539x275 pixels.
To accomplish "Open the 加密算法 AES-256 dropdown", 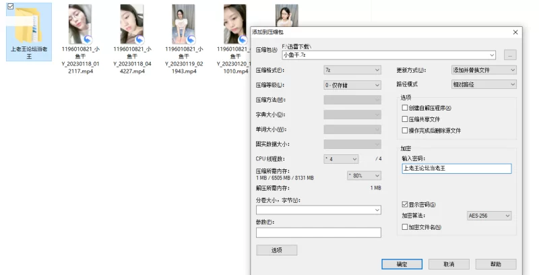I will coord(489,216).
